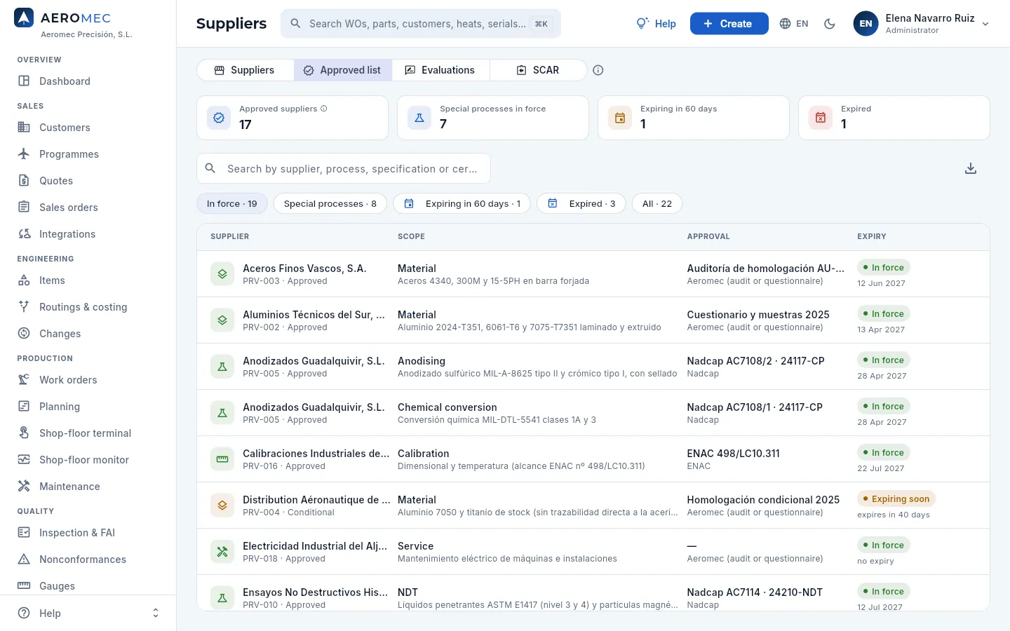Open the language selector globe EN

pyautogui.click(x=794, y=24)
